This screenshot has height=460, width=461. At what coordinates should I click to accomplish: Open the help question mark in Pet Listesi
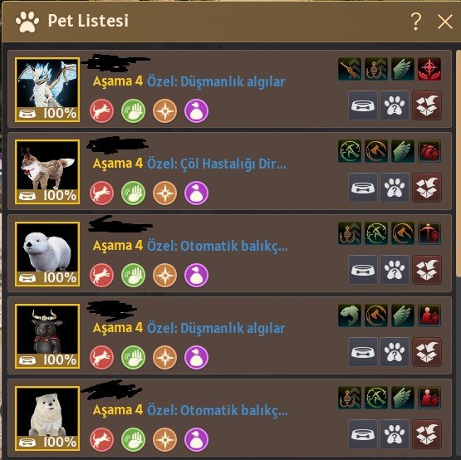point(415,21)
